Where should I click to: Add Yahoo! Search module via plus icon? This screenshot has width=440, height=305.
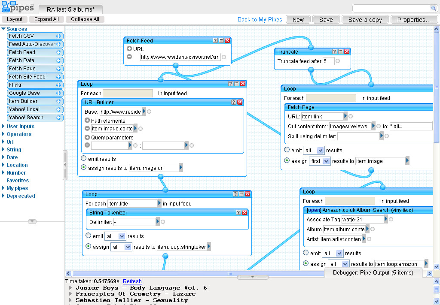[58, 118]
